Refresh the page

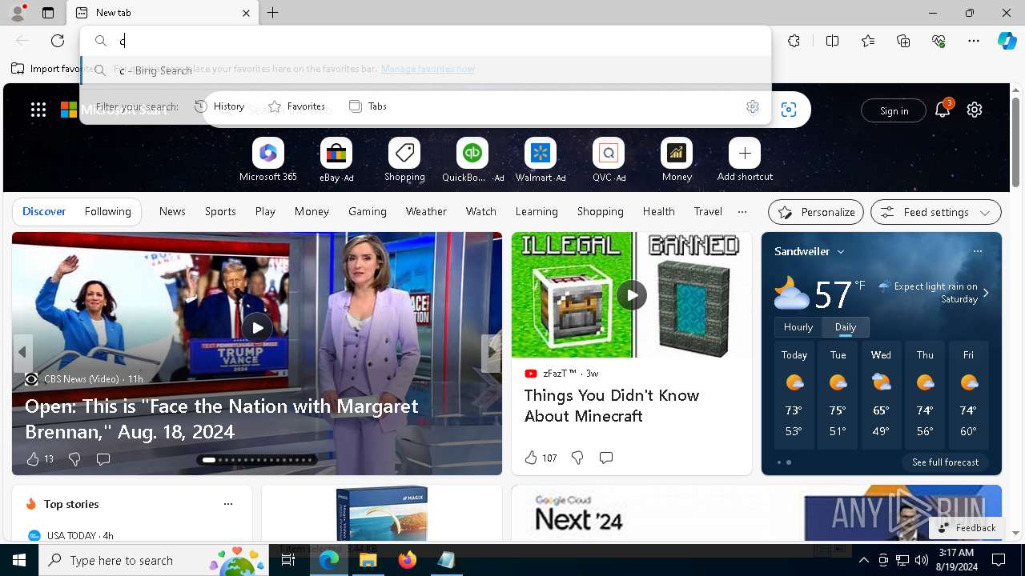[x=58, y=41]
